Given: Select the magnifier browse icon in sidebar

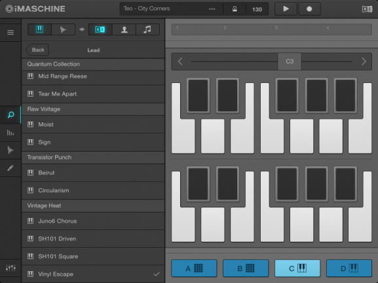Looking at the screenshot, I should point(10,114).
